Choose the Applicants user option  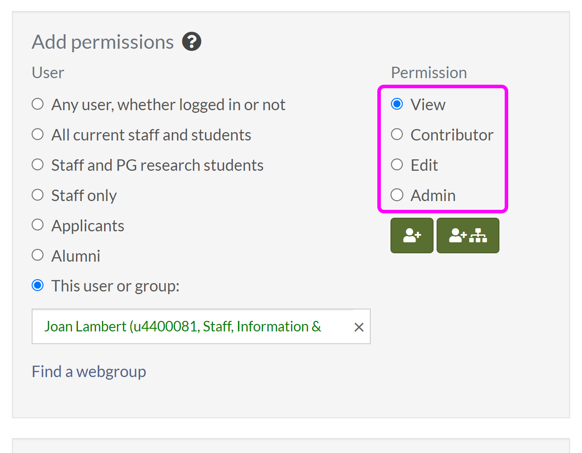tap(38, 225)
